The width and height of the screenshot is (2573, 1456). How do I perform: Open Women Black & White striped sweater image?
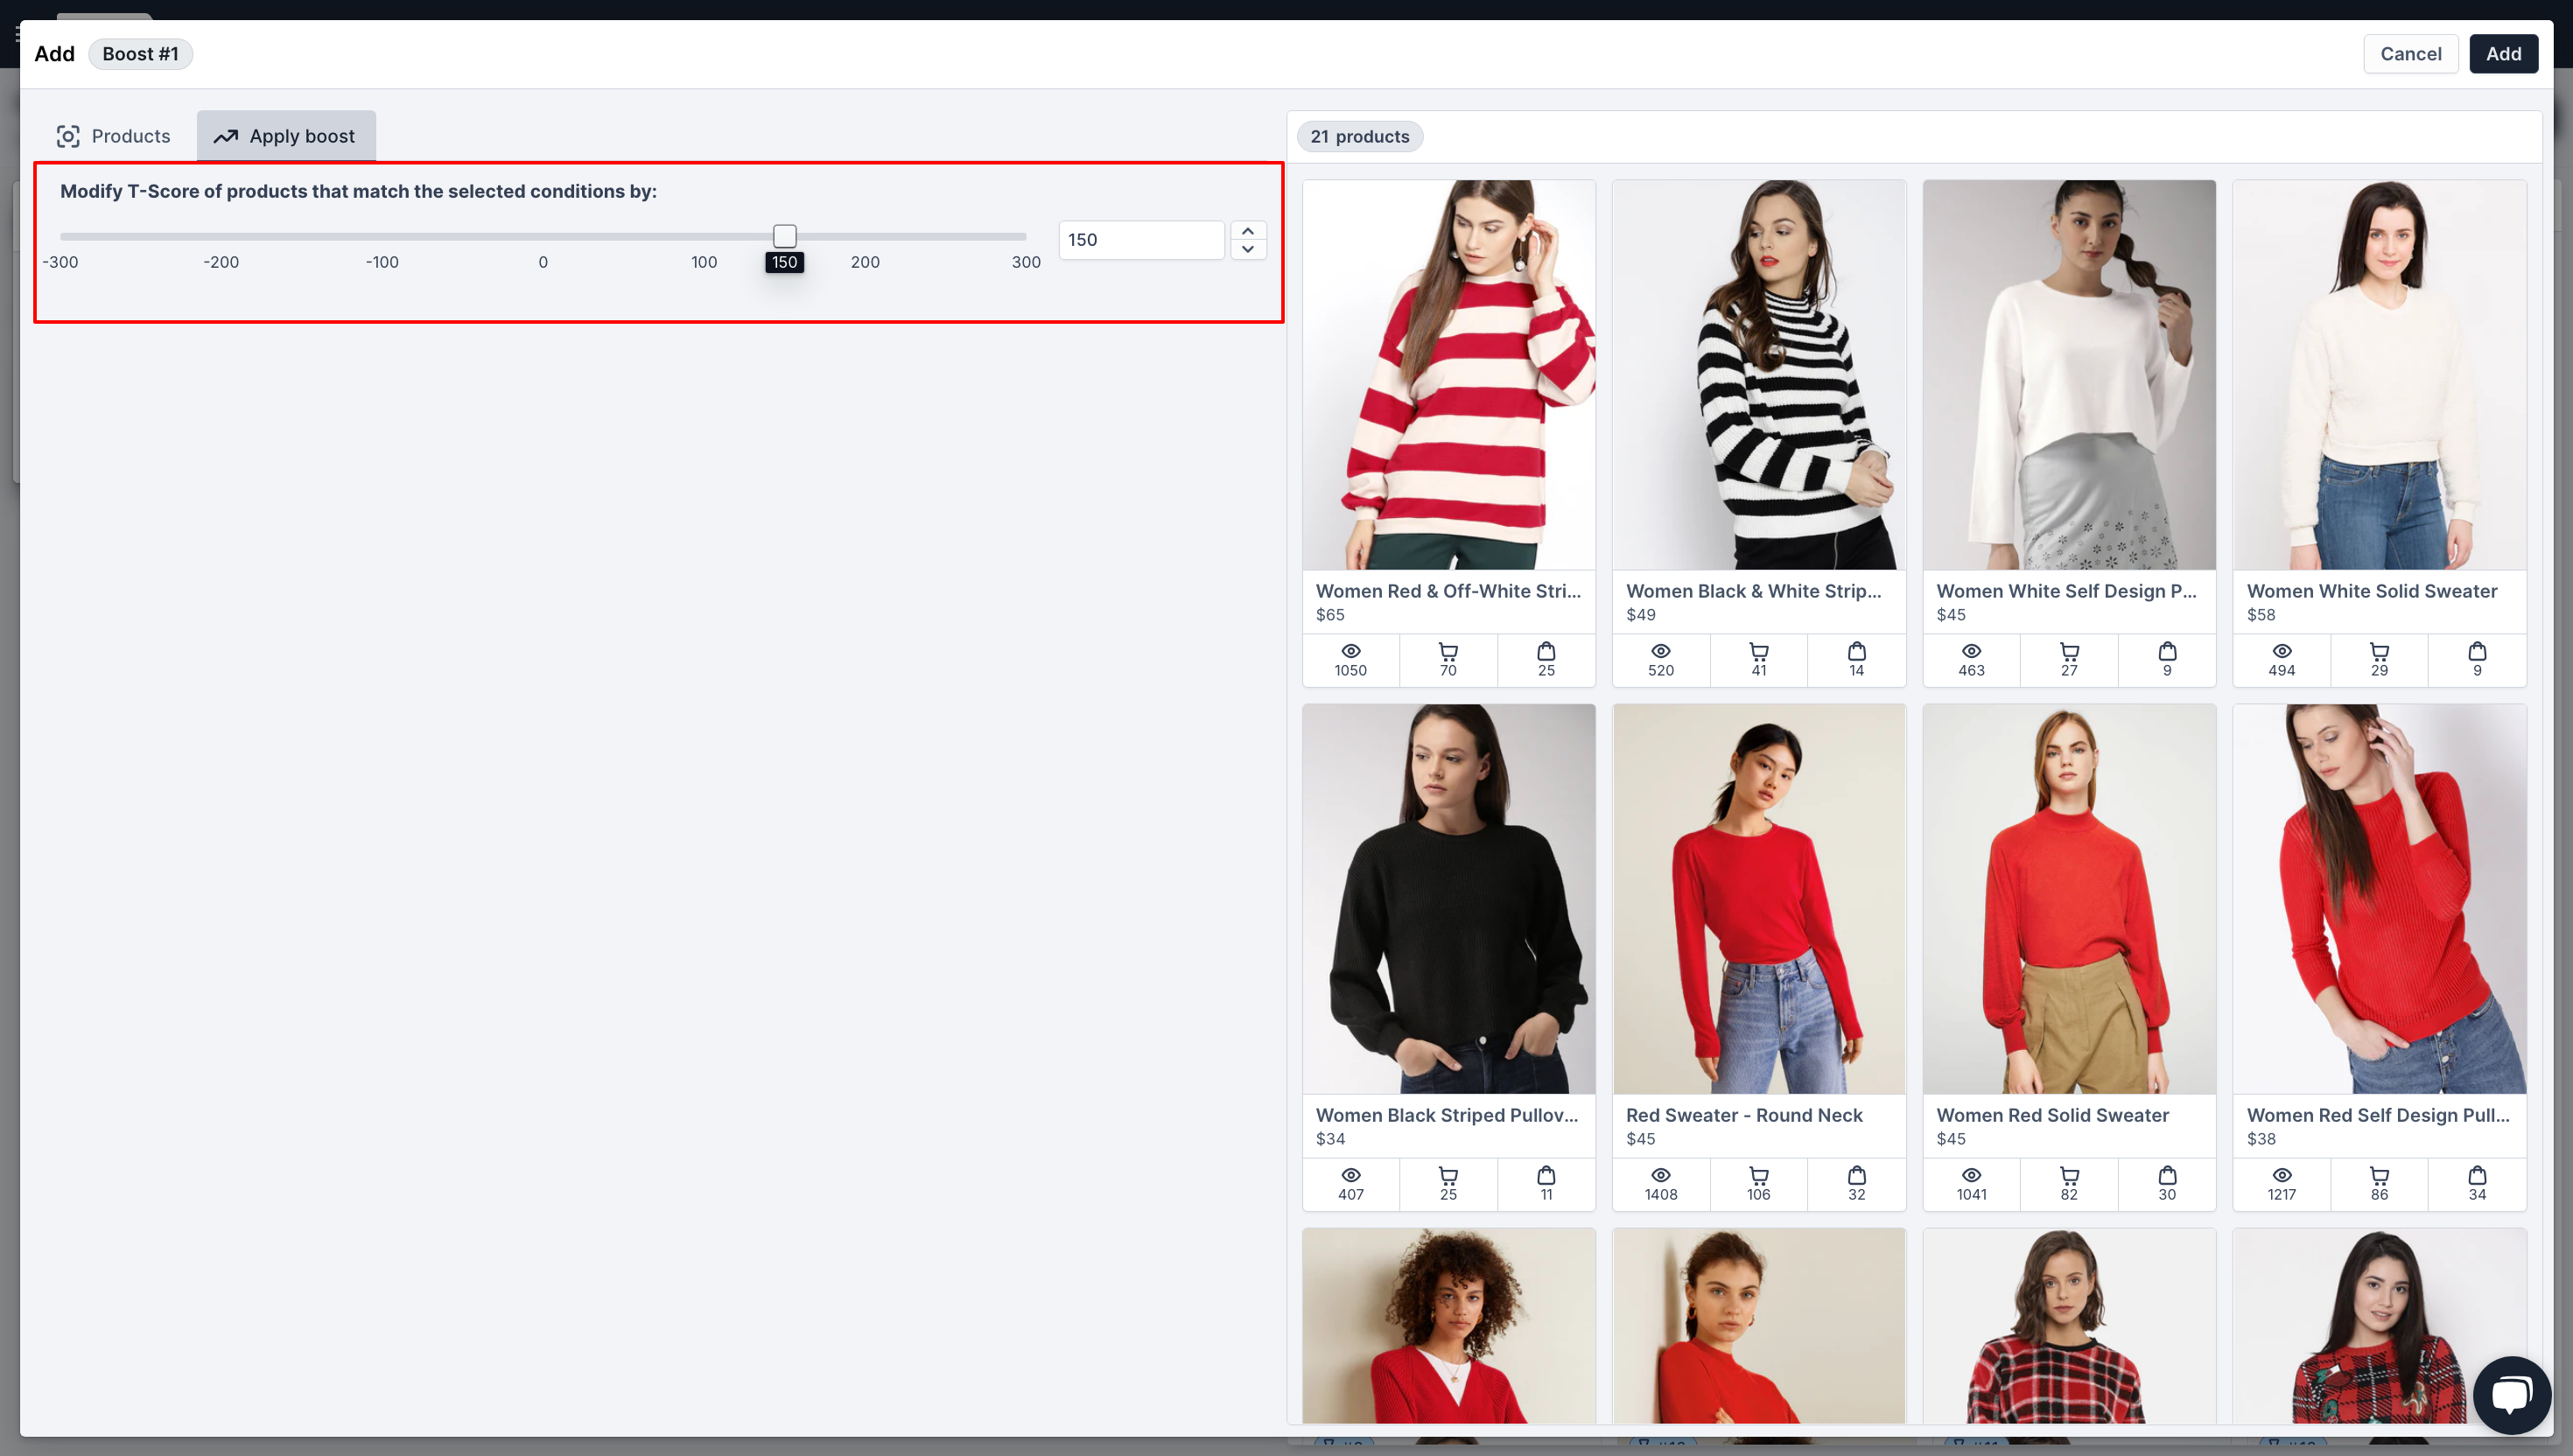[x=1758, y=375]
